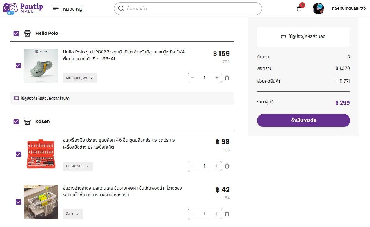Uncheck the Hello Polo store checkbox
This screenshot has width=370, height=227.
point(16,34)
